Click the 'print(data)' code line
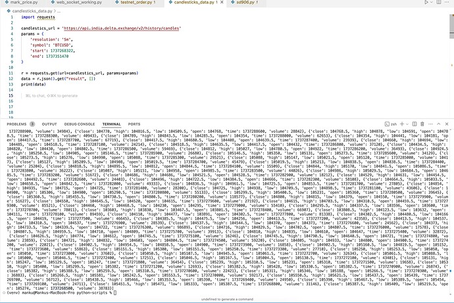The image size is (454, 303). (x=34, y=84)
